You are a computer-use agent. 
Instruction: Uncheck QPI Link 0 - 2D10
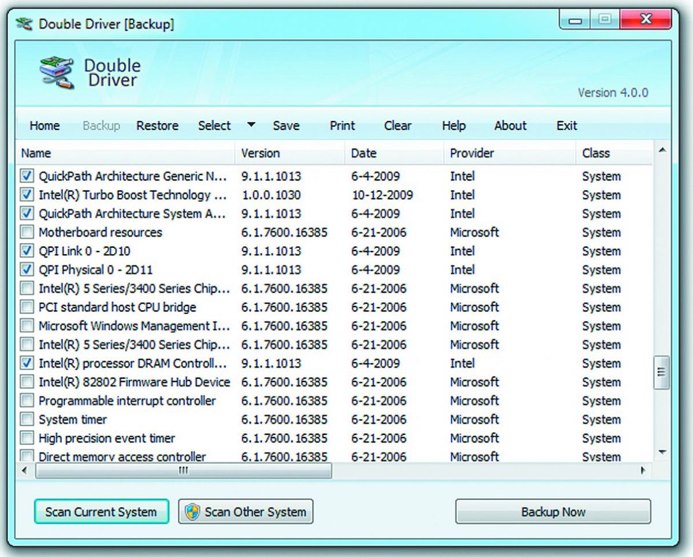point(27,251)
